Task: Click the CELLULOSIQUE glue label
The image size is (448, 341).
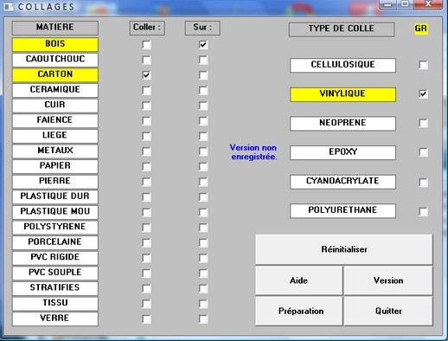Action: coord(342,65)
